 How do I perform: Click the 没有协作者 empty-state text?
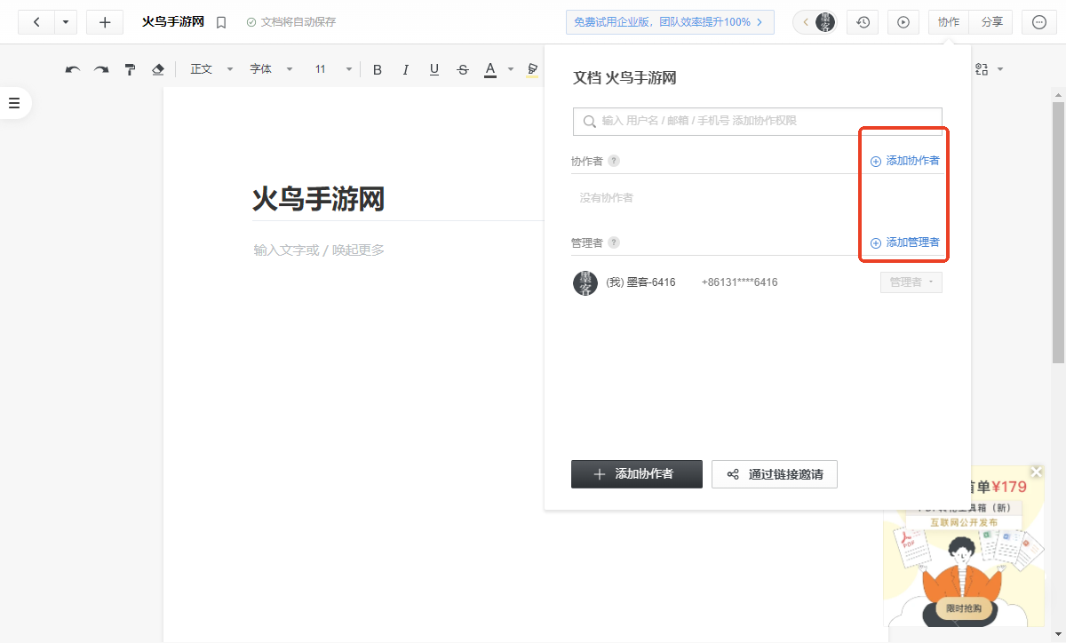point(607,198)
